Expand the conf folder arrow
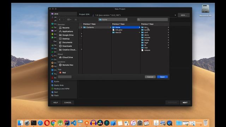 point(168,32)
